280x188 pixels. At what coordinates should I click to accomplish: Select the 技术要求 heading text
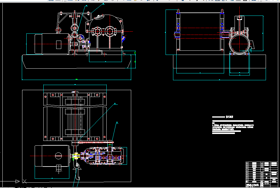[x=229, y=117]
